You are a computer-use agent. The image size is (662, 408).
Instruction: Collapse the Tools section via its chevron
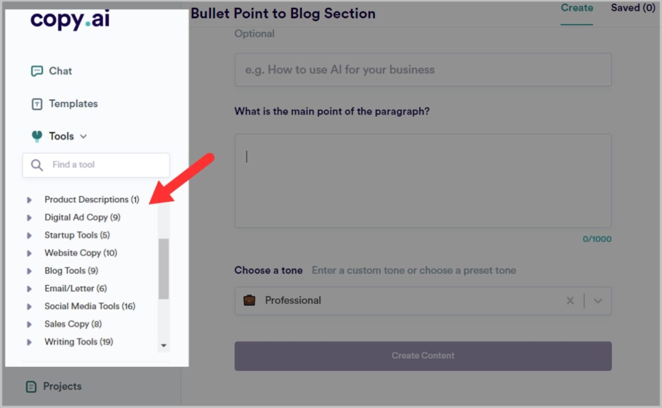click(x=83, y=136)
